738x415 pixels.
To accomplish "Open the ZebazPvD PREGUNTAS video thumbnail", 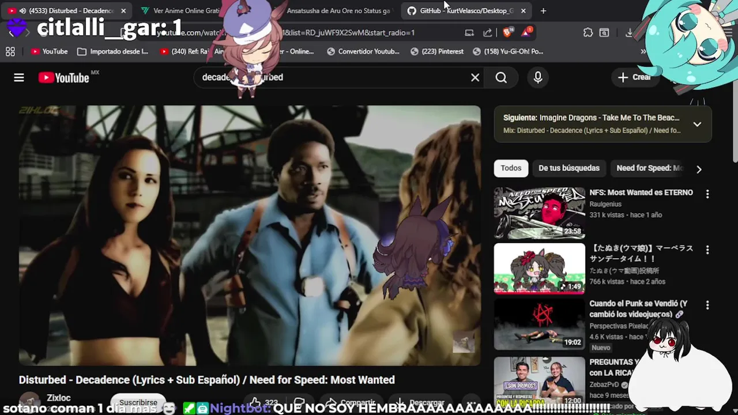I will tap(539, 381).
